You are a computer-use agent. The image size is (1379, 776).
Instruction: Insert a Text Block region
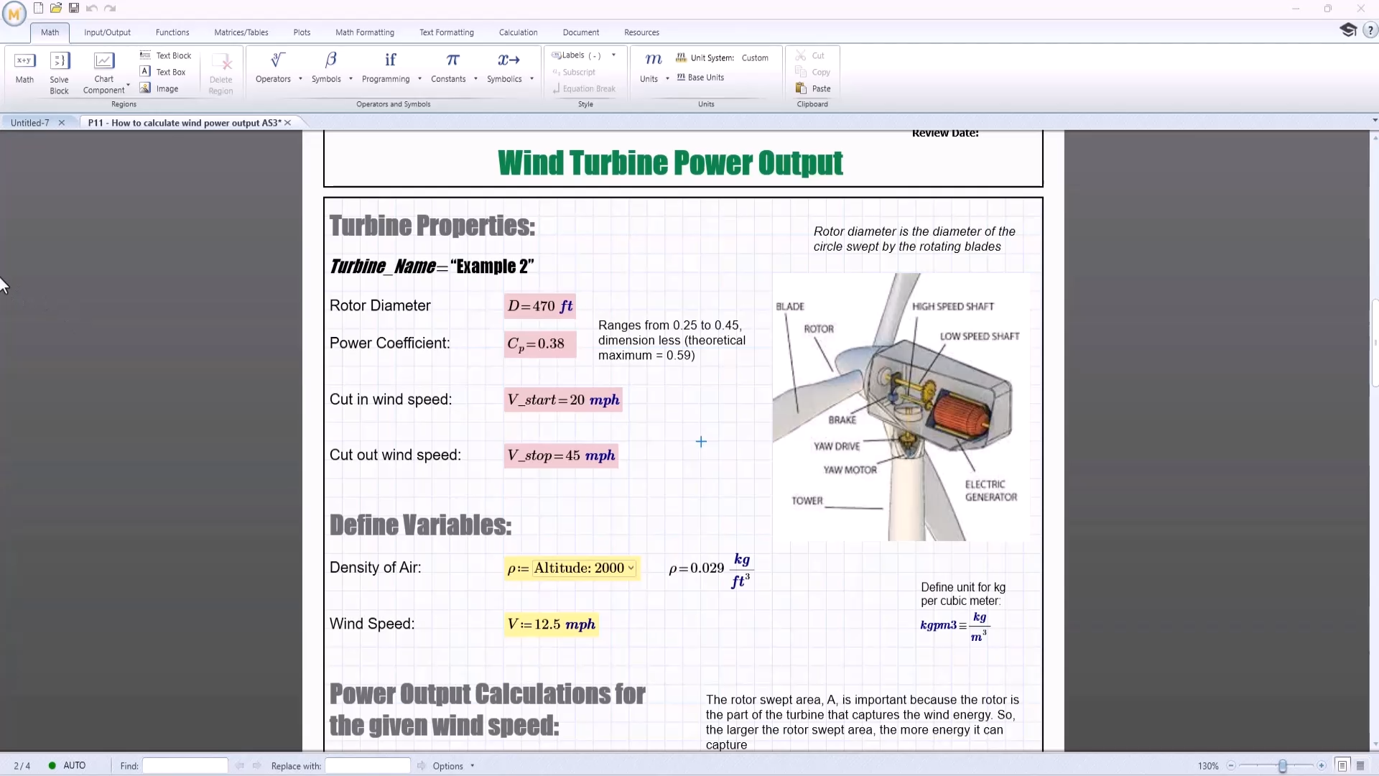pyautogui.click(x=166, y=55)
